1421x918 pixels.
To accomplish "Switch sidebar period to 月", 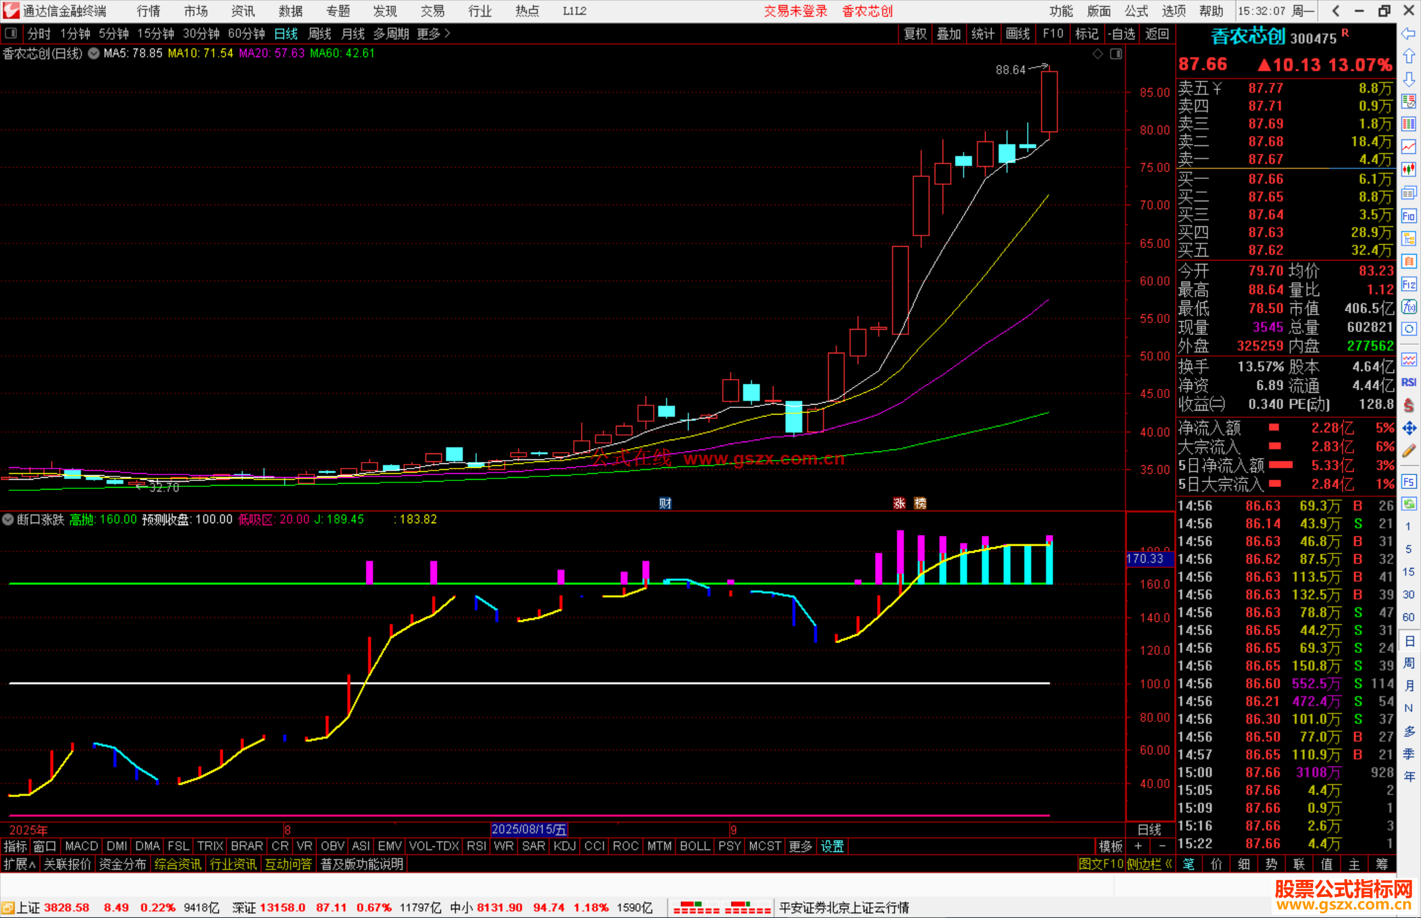I will [1409, 686].
